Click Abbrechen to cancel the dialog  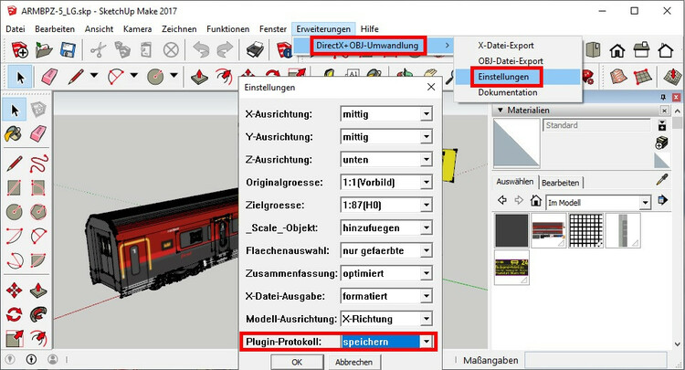click(x=353, y=362)
